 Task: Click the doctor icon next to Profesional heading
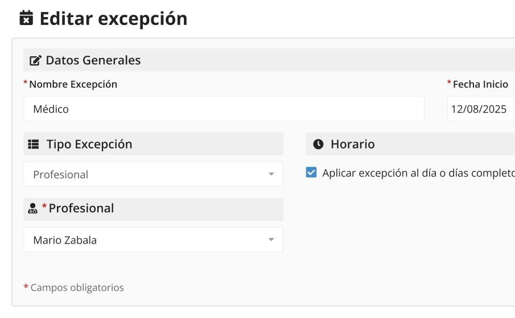coord(33,209)
